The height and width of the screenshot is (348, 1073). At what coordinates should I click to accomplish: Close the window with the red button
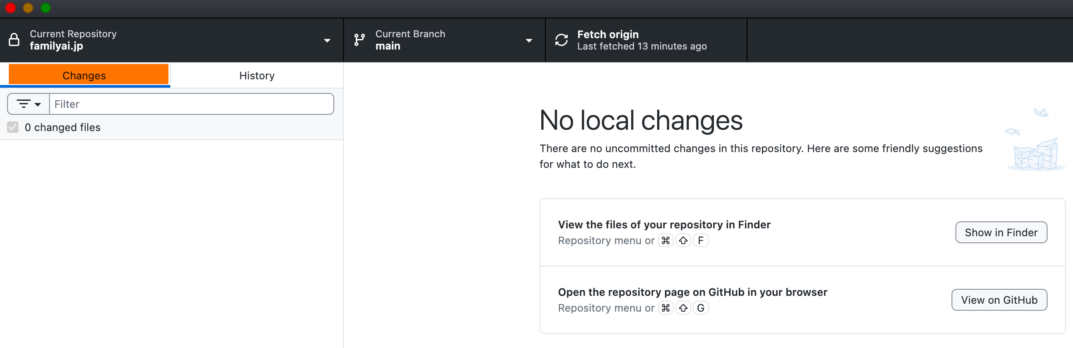pos(11,8)
